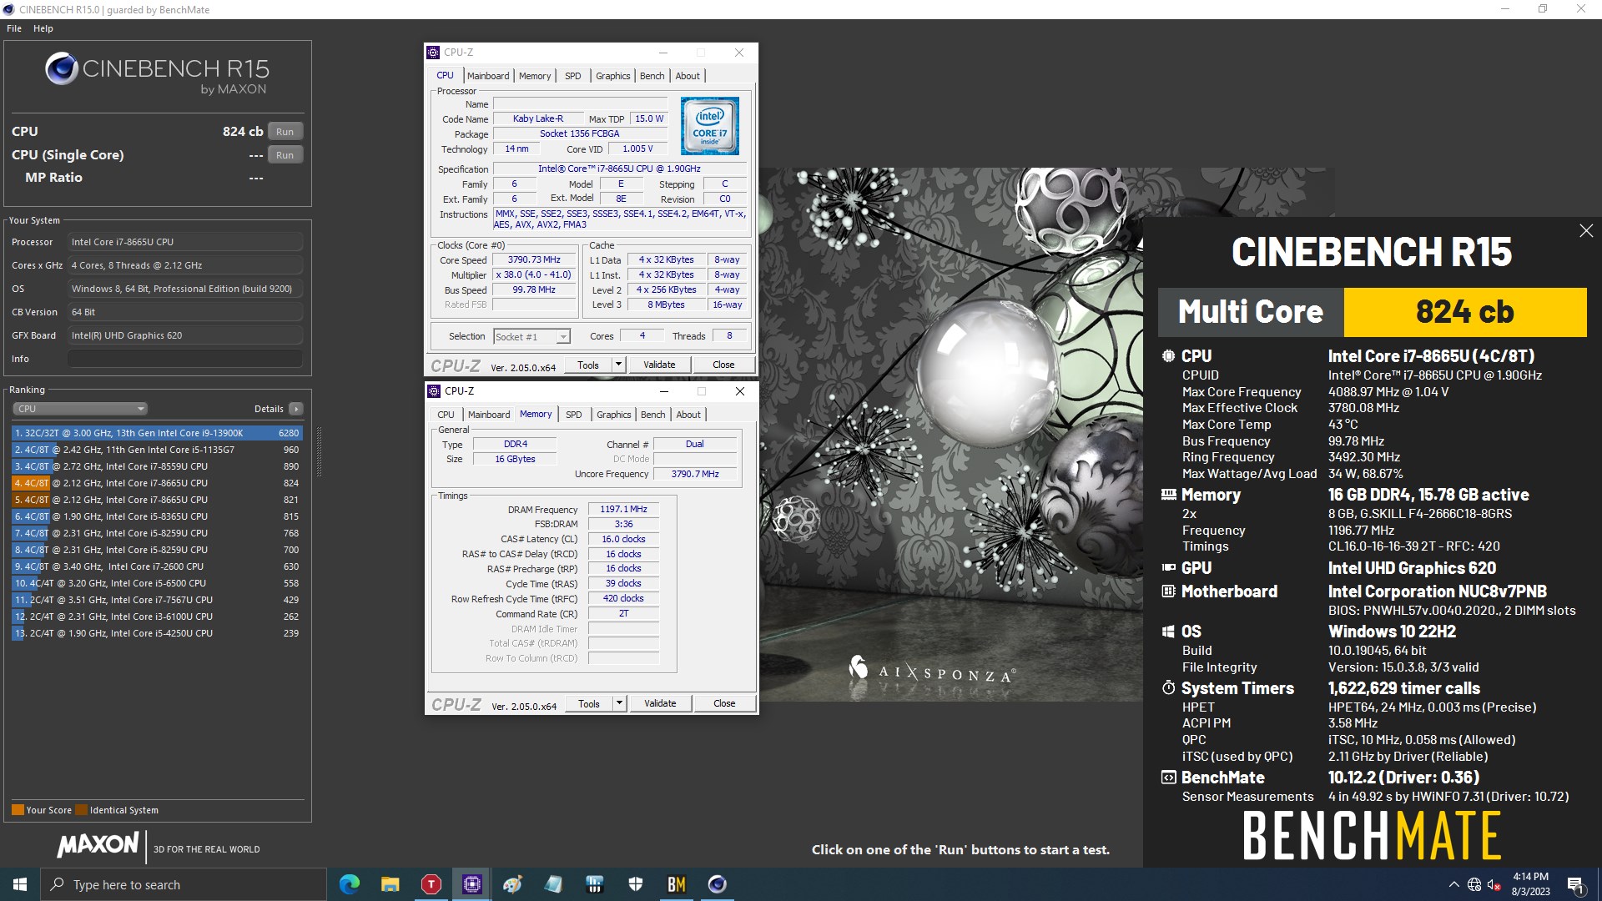The width and height of the screenshot is (1602, 901).
Task: Switch to SPD tab in top CPU-Z
Action: (573, 76)
